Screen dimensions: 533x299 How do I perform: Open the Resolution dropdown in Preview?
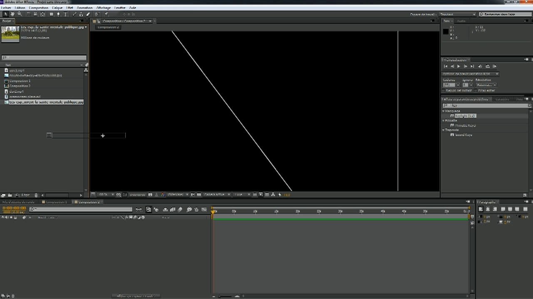pyautogui.click(x=486, y=85)
